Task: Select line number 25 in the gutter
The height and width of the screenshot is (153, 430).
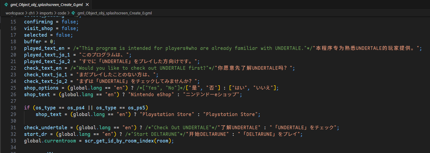Action: (x=13, y=88)
